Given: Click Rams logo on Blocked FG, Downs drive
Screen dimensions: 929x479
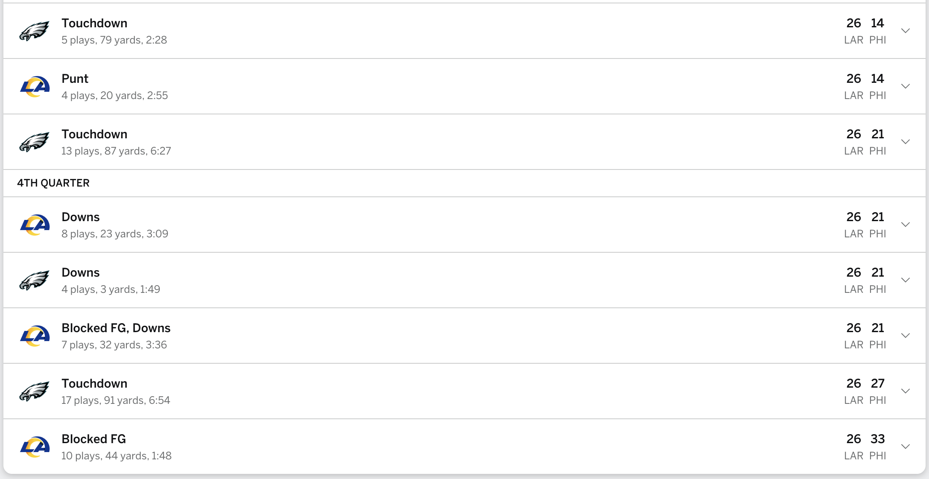Looking at the screenshot, I should click(x=35, y=336).
